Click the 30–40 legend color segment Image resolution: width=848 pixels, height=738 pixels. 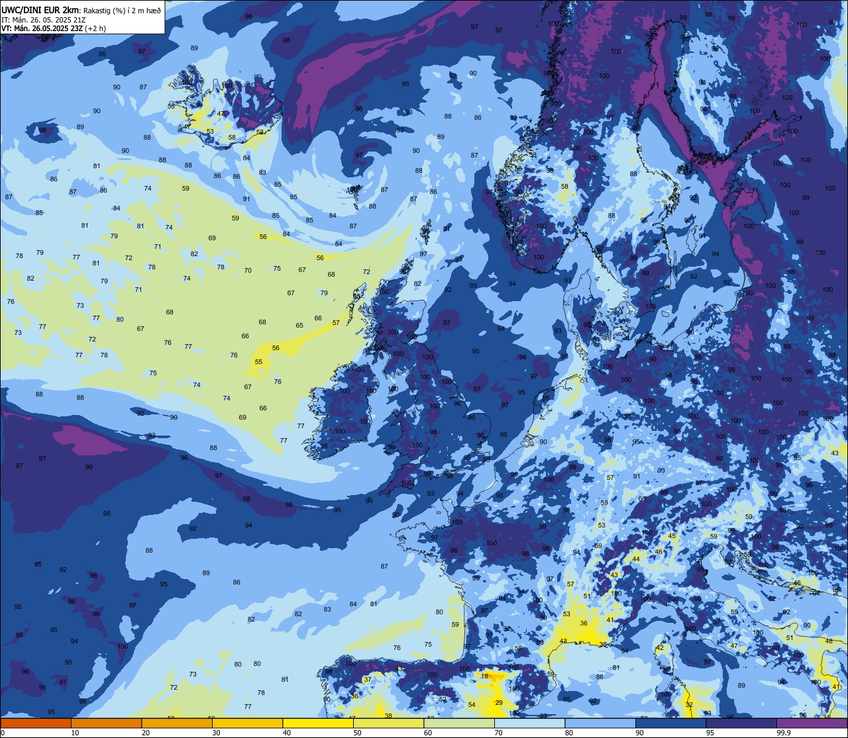pos(247,723)
